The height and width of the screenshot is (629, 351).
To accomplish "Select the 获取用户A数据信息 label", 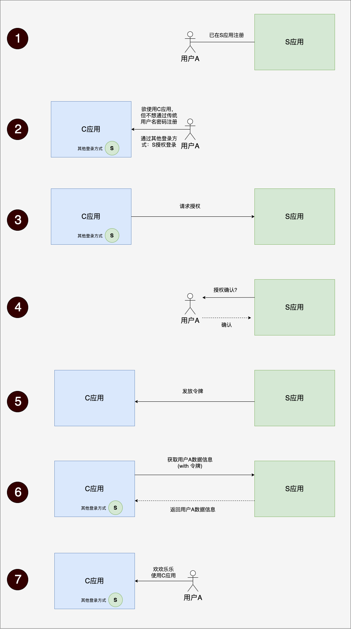I will point(190,460).
